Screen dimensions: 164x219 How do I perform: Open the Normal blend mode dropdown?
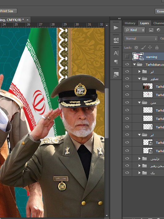click(x=141, y=39)
